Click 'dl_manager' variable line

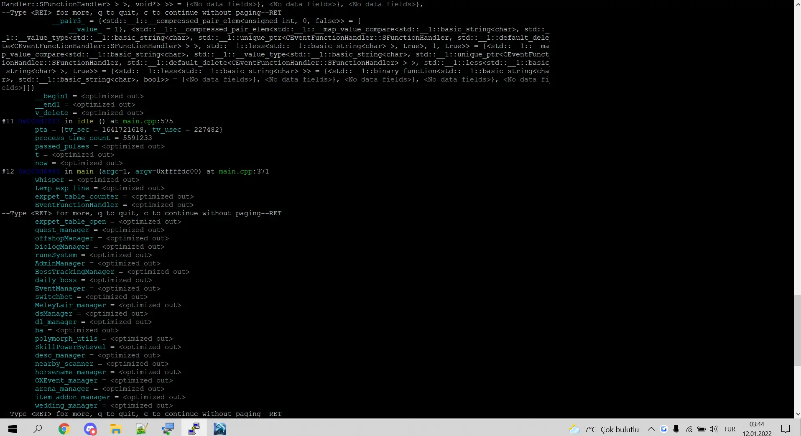click(x=94, y=322)
